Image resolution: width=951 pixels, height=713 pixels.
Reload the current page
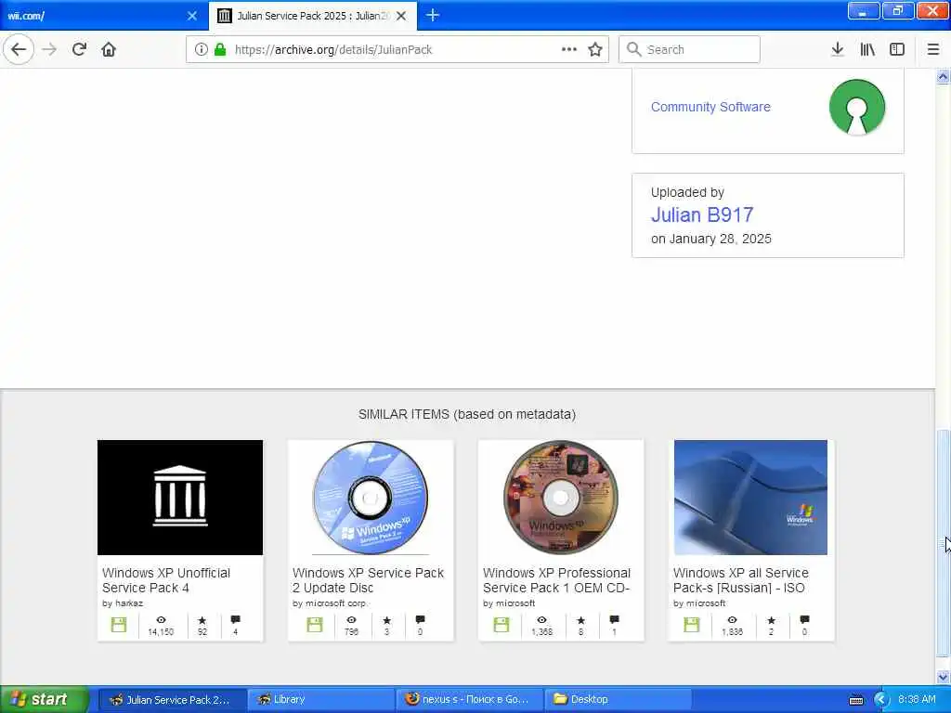coord(79,49)
